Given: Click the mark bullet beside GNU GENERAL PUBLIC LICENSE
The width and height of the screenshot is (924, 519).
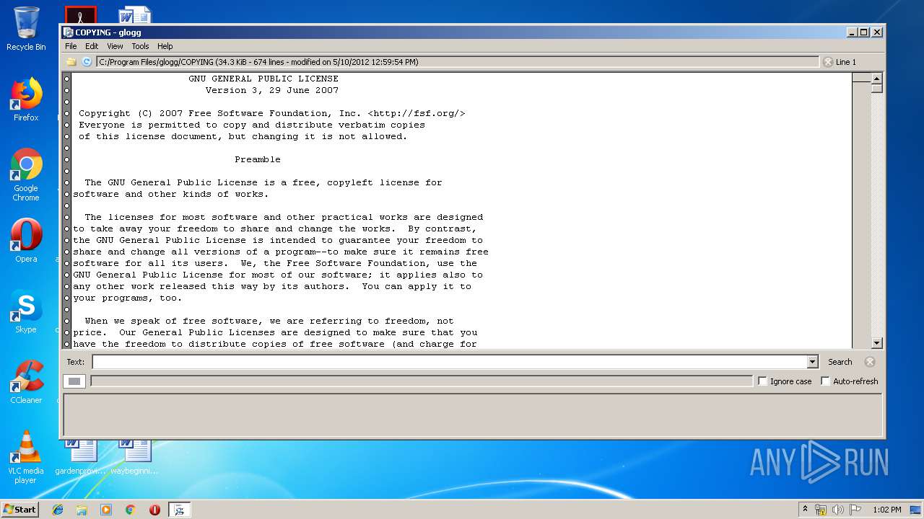Looking at the screenshot, I should tap(67, 79).
